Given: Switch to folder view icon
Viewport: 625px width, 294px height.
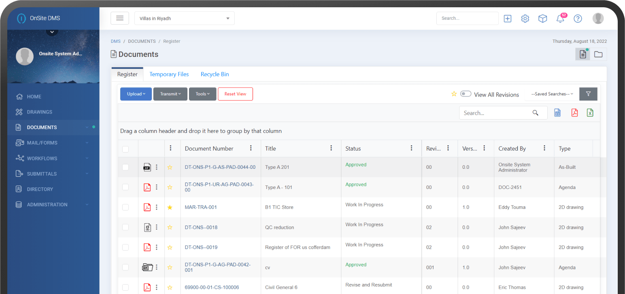Looking at the screenshot, I should point(598,54).
